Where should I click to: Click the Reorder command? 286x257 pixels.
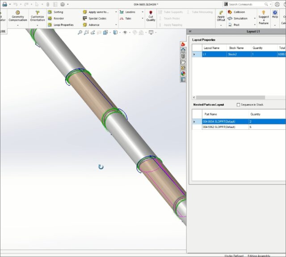tap(56, 18)
